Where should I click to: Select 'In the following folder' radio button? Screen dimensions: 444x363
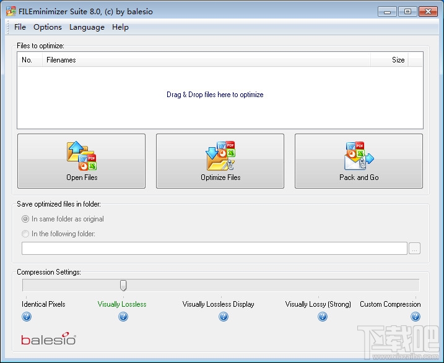pos(25,234)
